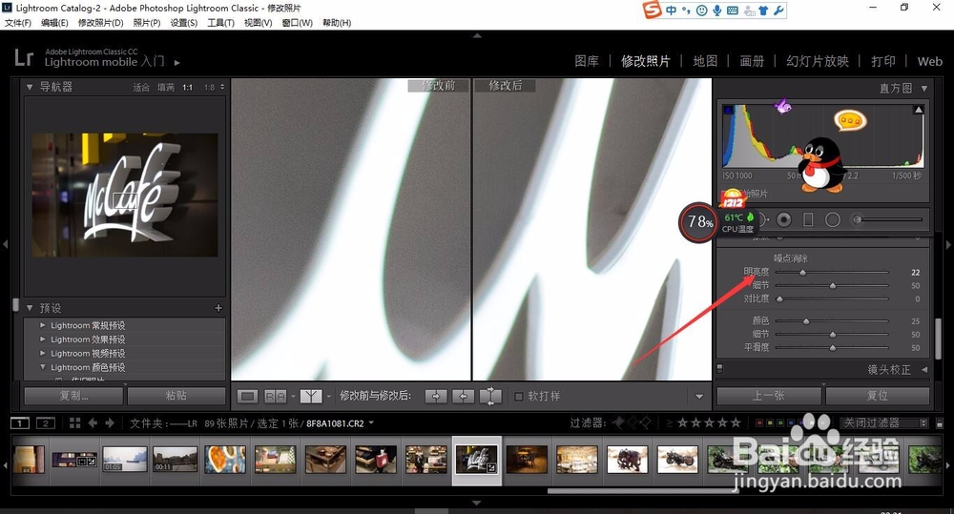Switch to 地图 module
The image size is (954, 514).
pos(705,61)
